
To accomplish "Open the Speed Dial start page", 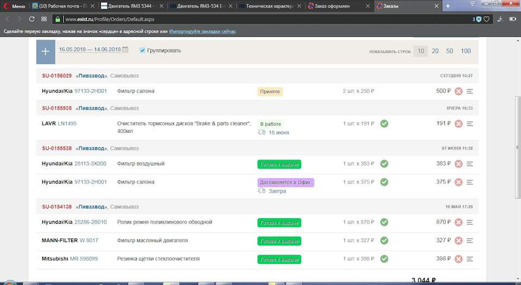I will pos(44,19).
